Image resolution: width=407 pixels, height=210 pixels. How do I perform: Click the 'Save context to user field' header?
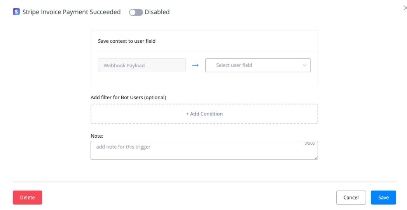127,41
